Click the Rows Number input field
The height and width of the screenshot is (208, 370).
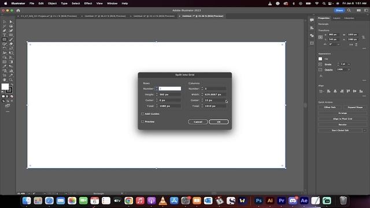[x=170, y=88]
